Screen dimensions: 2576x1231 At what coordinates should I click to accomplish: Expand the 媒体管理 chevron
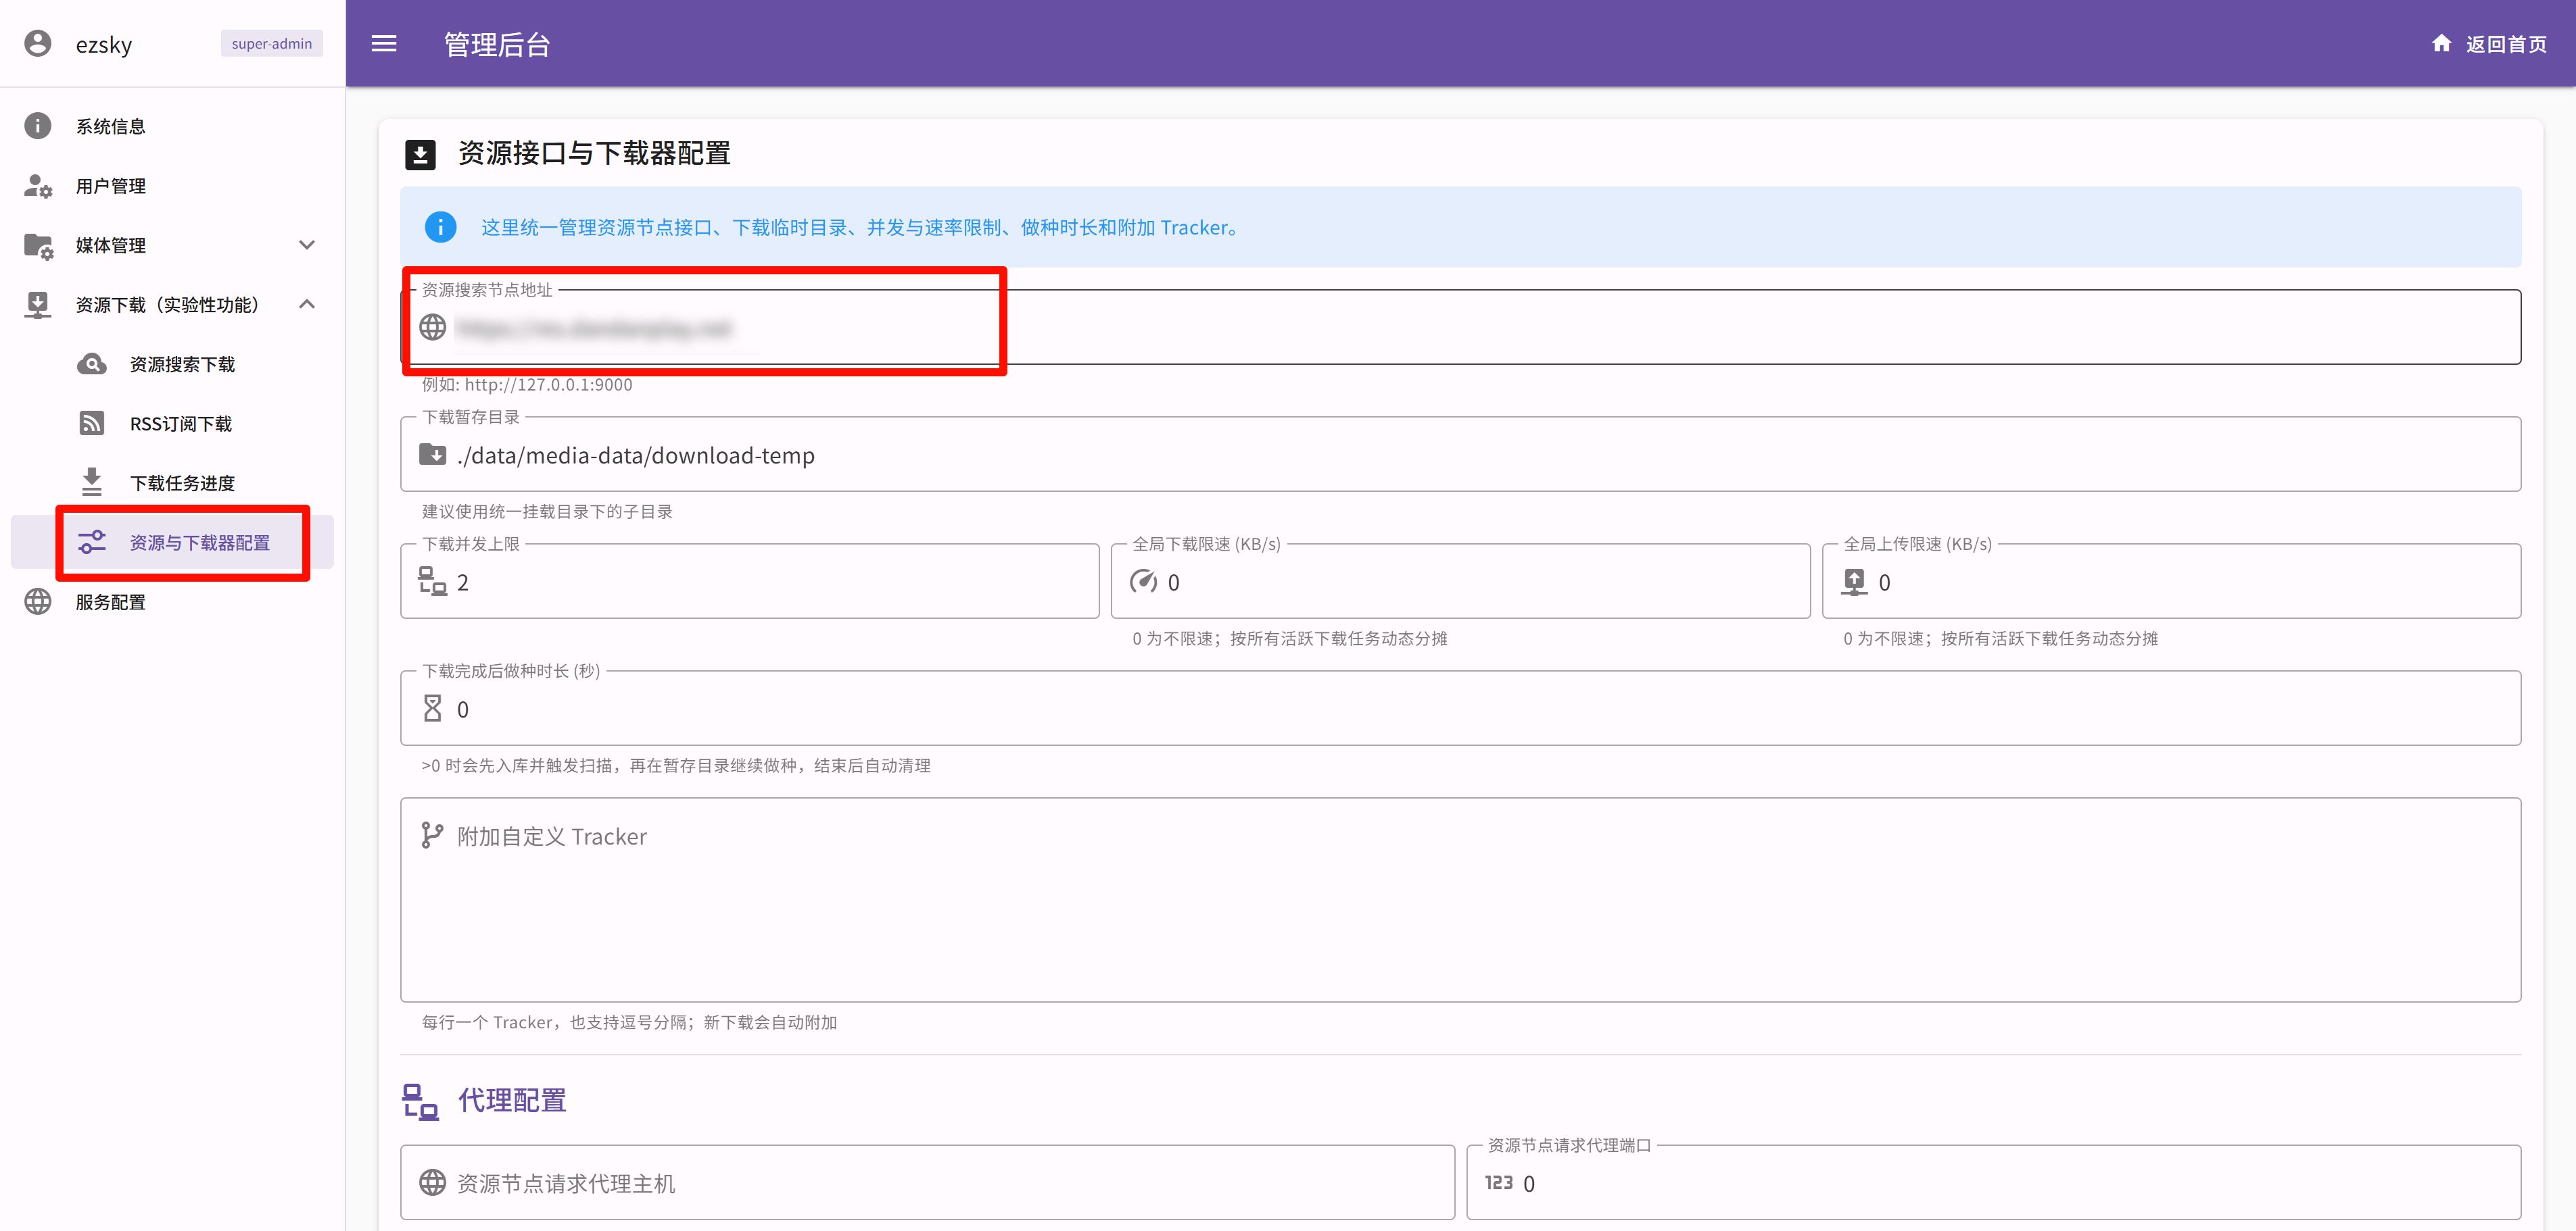click(x=307, y=245)
